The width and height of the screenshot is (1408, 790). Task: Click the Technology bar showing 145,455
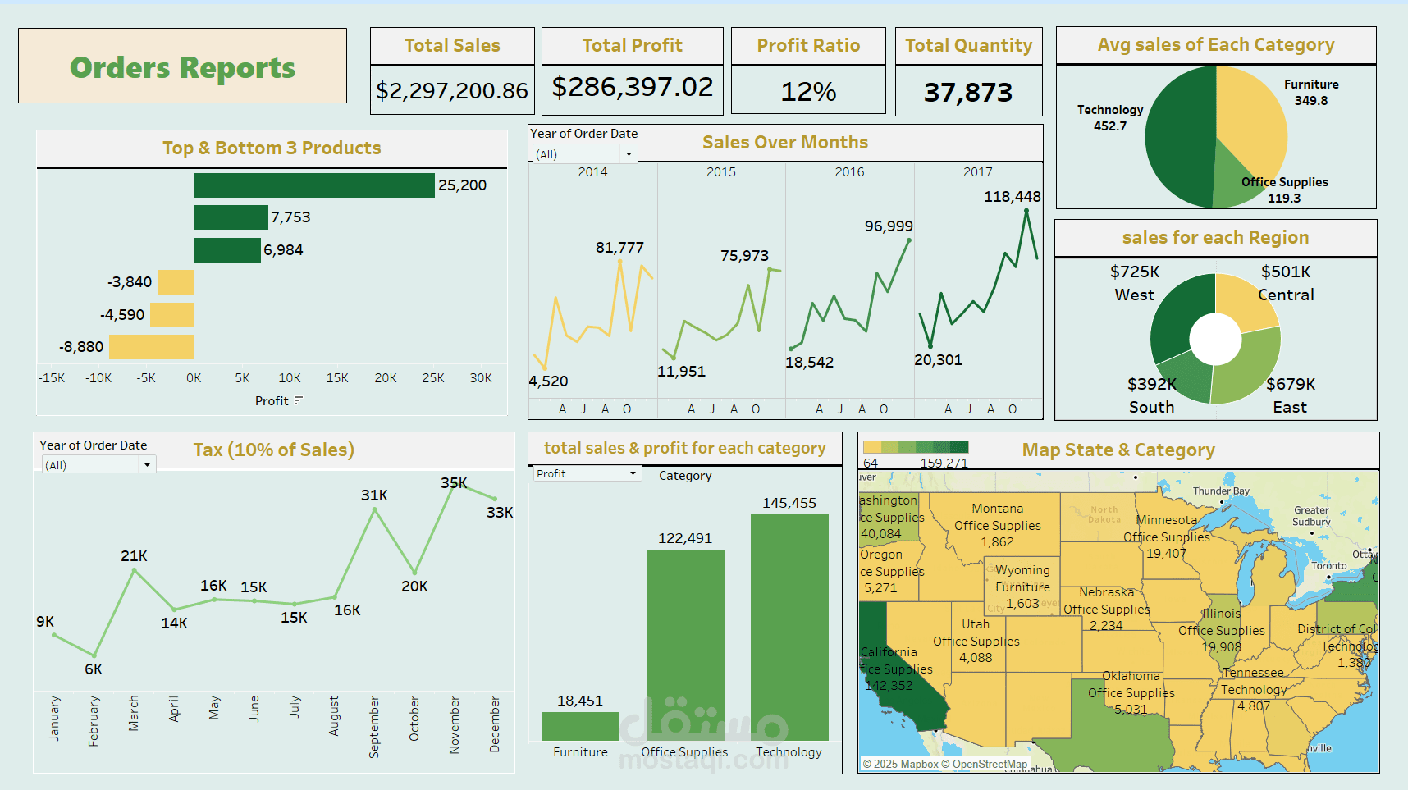789,628
